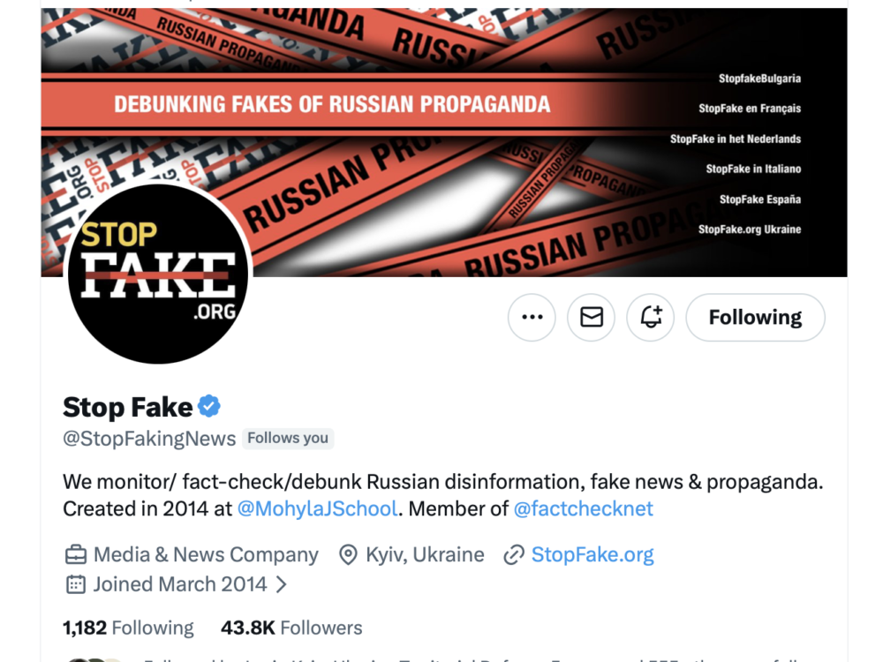
Task: Toggle the Following button to unfollow
Action: [755, 318]
